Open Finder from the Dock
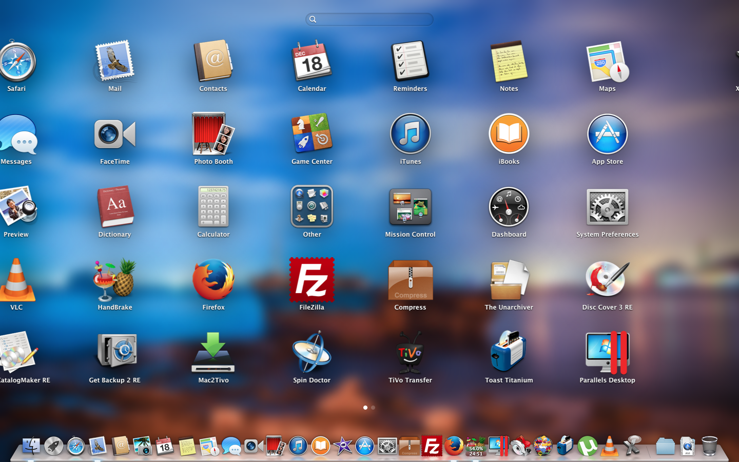The image size is (739, 462). tap(31, 446)
